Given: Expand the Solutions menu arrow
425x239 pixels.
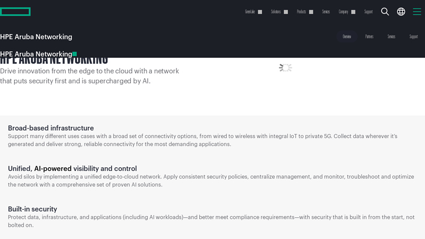Looking at the screenshot, I should pyautogui.click(x=286, y=12).
